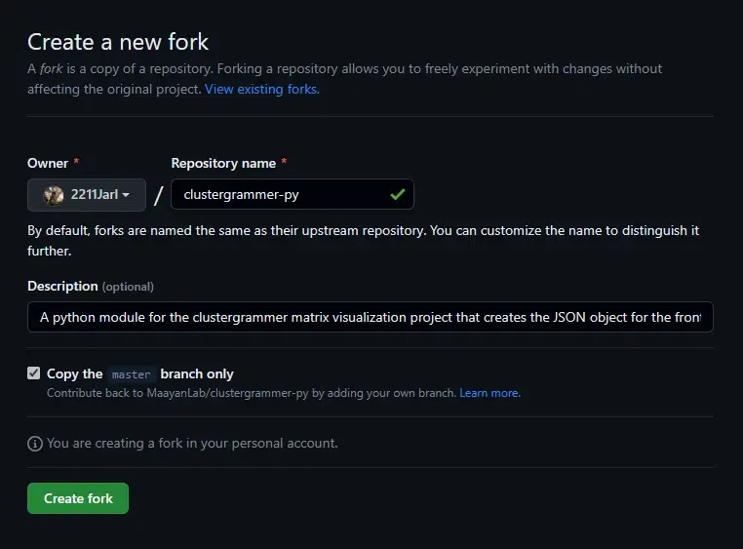Toggle the Copy the master branch only checkbox

(34, 373)
